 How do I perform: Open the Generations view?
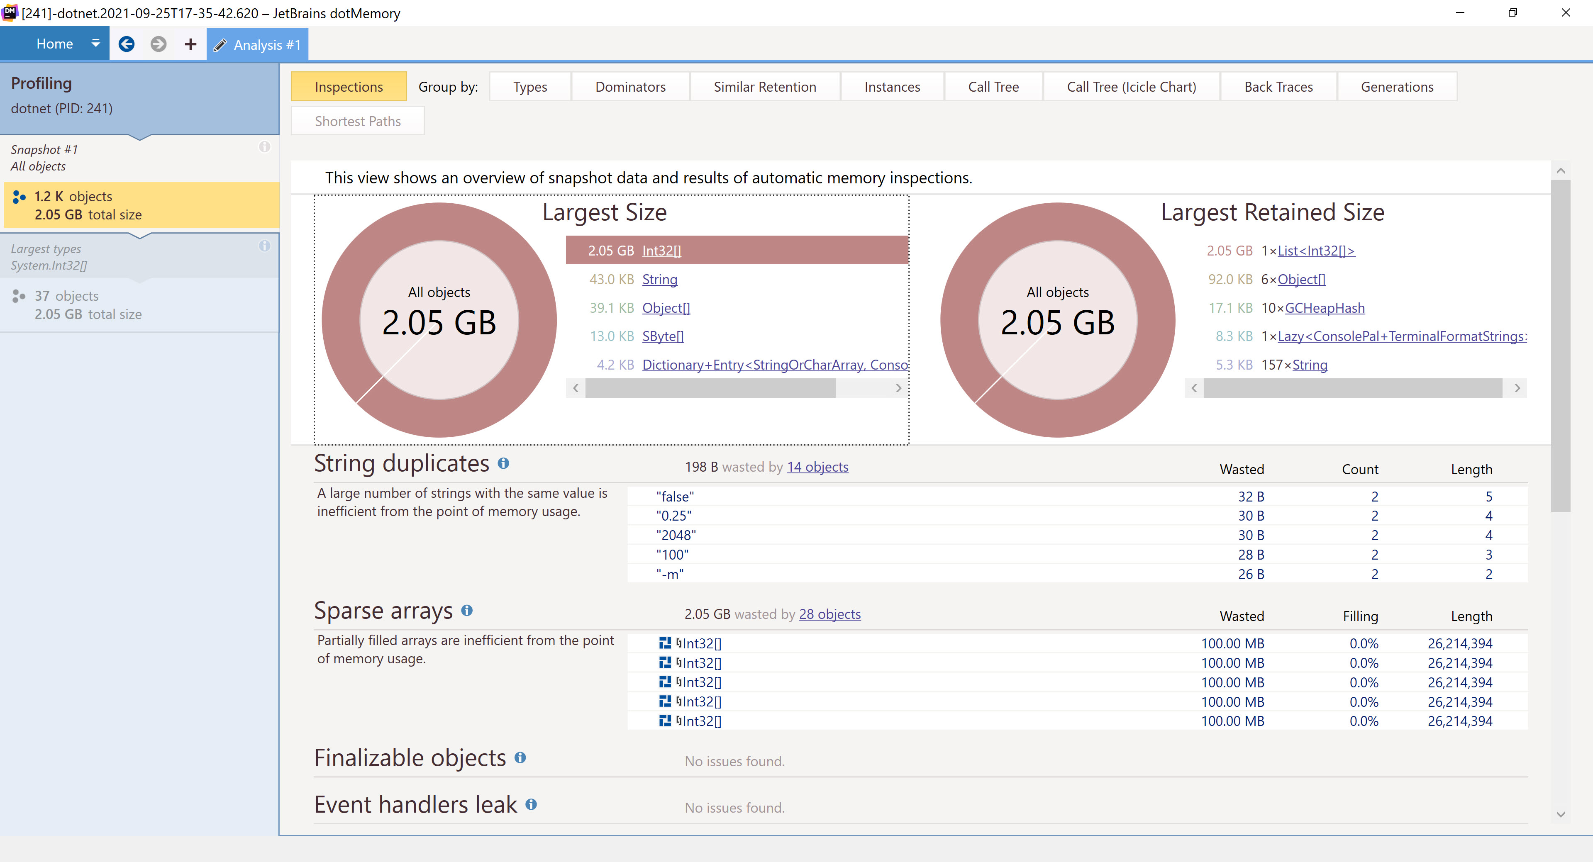(x=1397, y=87)
